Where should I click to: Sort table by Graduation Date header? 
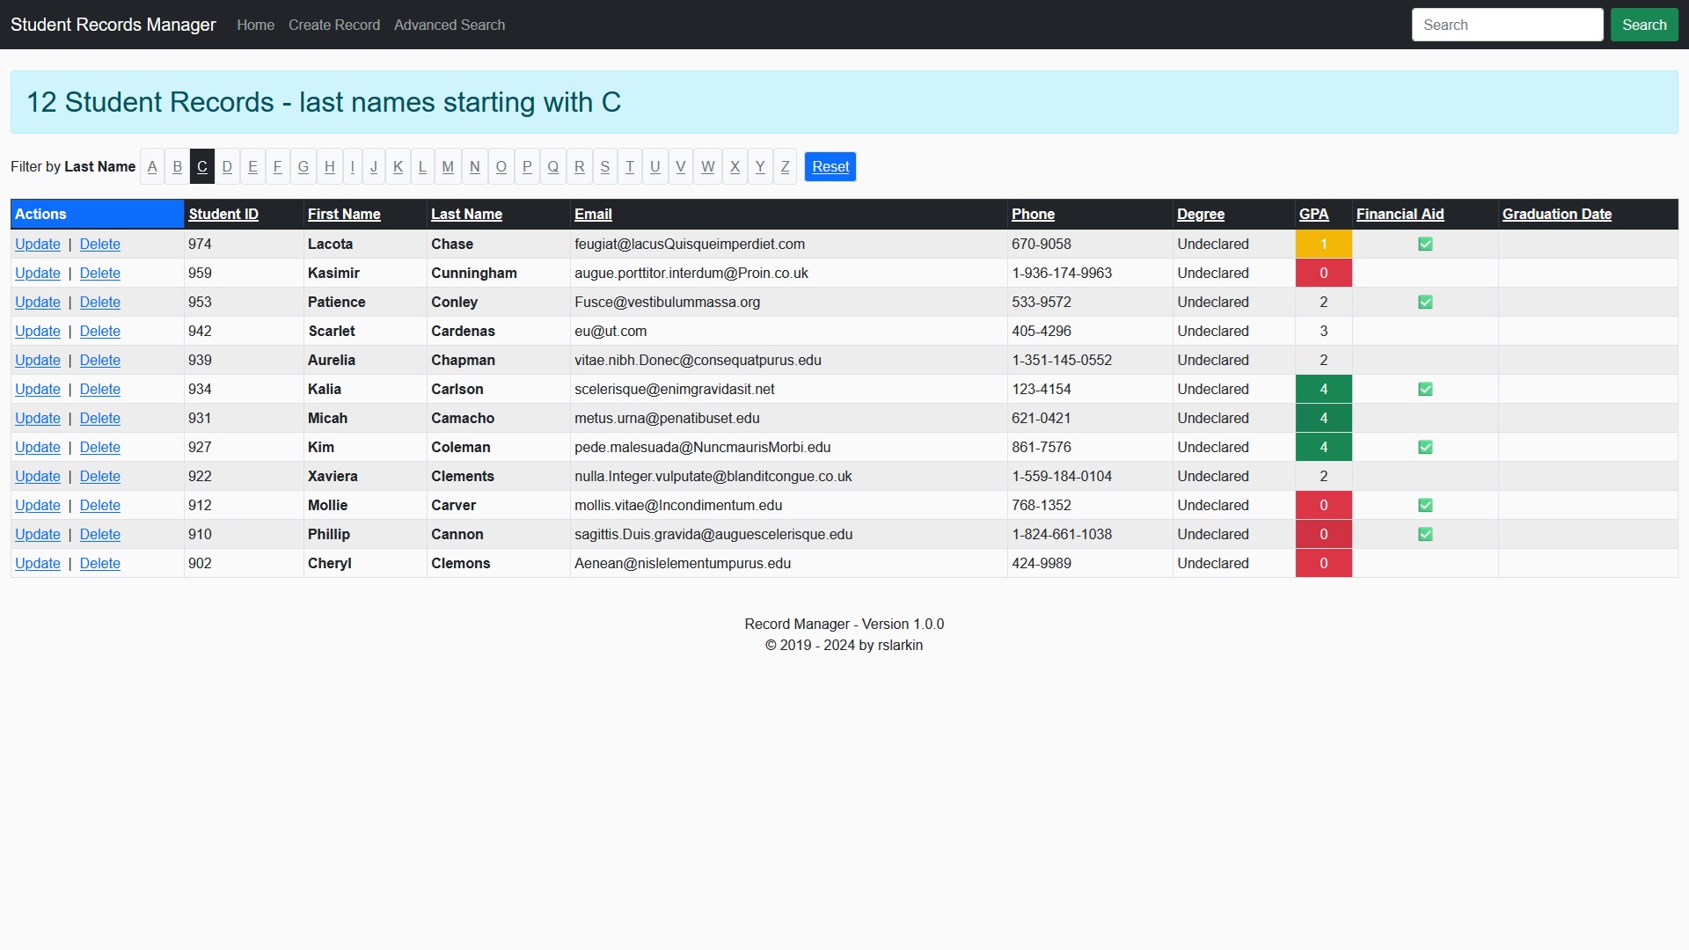1556,215
